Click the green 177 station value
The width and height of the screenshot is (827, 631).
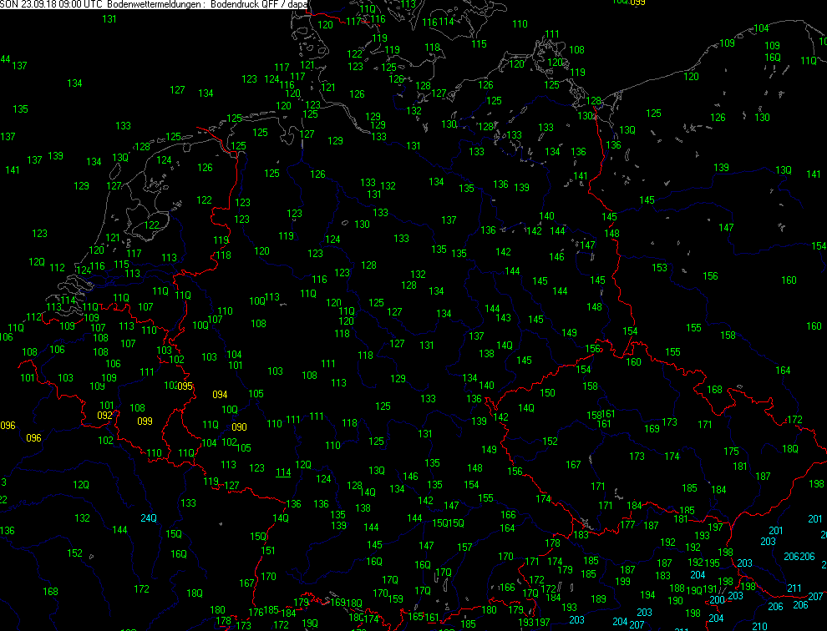[627, 525]
